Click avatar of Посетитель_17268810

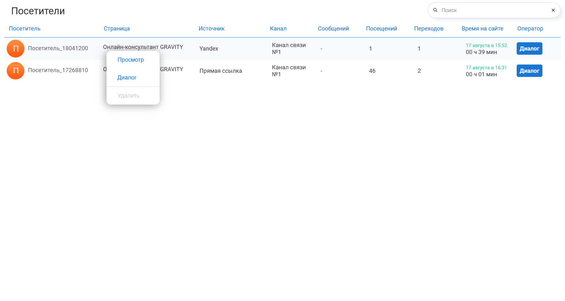[16, 71]
